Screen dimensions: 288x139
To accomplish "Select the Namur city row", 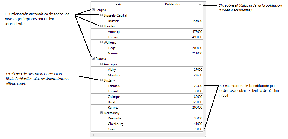I will [x=113, y=53].
